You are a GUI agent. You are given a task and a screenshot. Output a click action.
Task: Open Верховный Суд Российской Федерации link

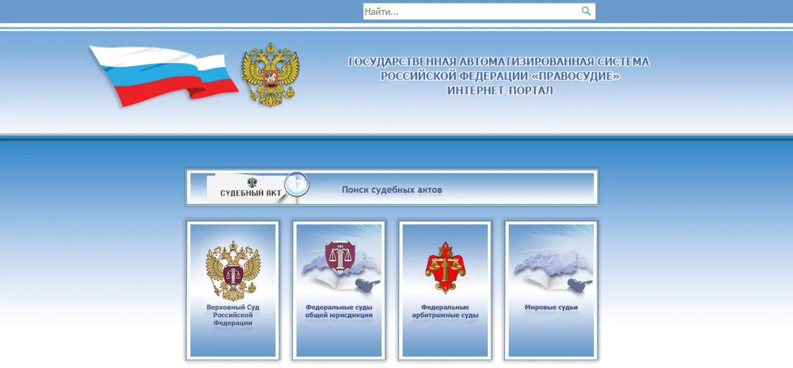233,315
